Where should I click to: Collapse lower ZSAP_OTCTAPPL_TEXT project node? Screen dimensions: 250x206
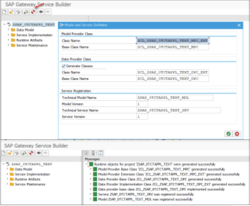click(3, 164)
